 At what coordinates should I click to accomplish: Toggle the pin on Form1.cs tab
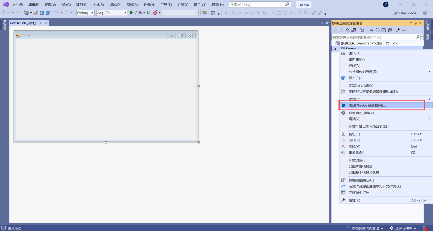pos(40,23)
